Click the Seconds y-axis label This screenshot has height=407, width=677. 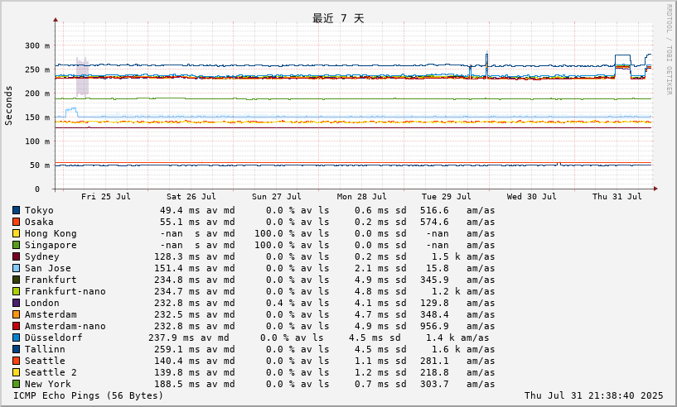tap(8, 106)
